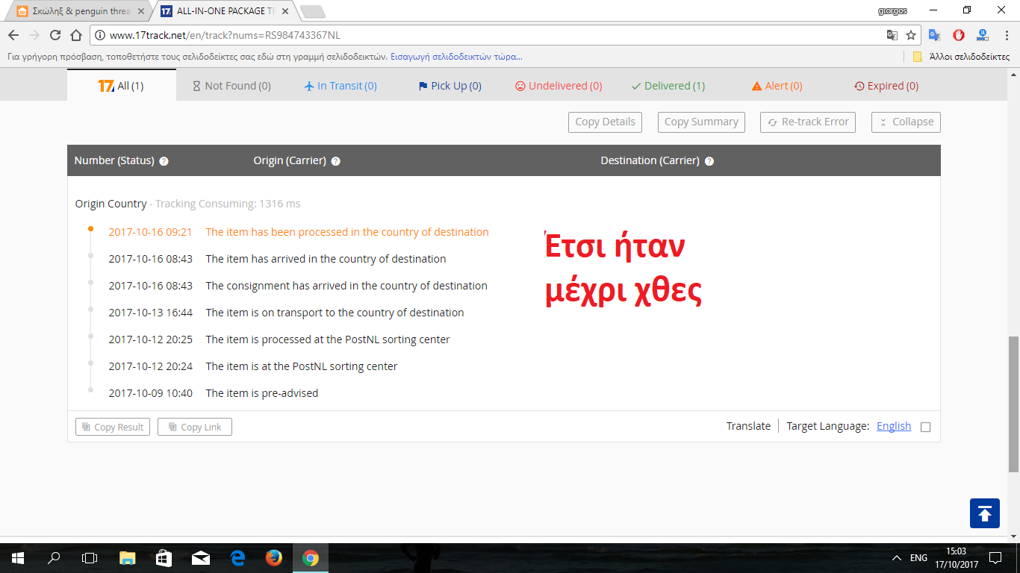Launch Firefox from the taskbar
Image resolution: width=1020 pixels, height=573 pixels.
coord(274,558)
